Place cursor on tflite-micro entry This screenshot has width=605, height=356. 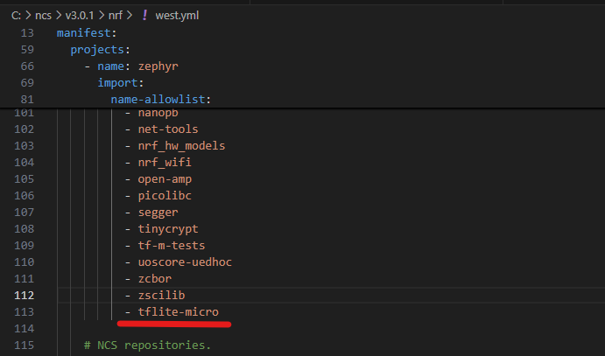click(x=178, y=311)
